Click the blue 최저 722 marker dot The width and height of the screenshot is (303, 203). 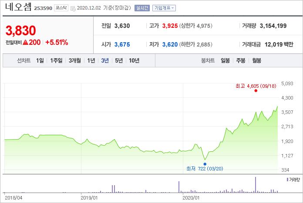pos(205,164)
